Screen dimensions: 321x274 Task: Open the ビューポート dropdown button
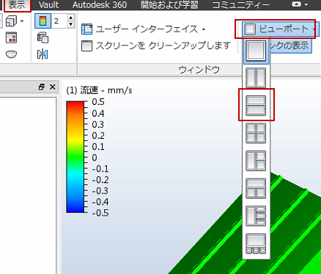point(280,29)
